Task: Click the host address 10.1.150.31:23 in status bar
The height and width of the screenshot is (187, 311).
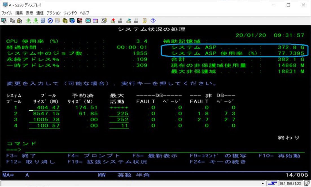Action: [290, 183]
